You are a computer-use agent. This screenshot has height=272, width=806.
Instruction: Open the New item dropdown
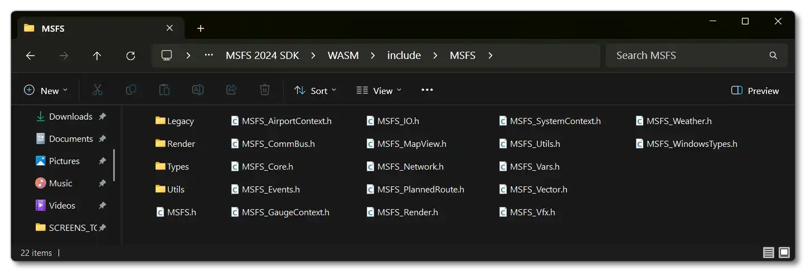(46, 91)
